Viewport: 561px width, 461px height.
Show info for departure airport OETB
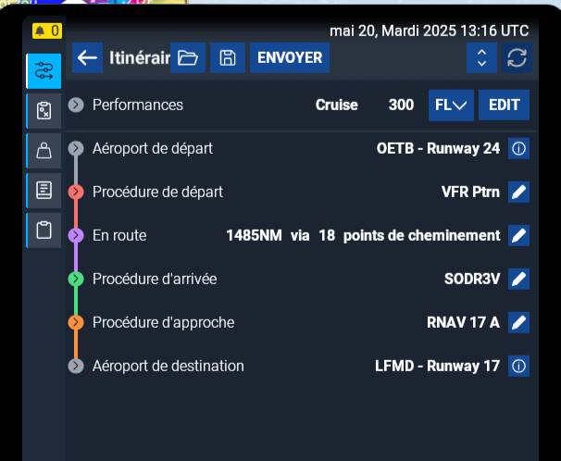coord(519,149)
